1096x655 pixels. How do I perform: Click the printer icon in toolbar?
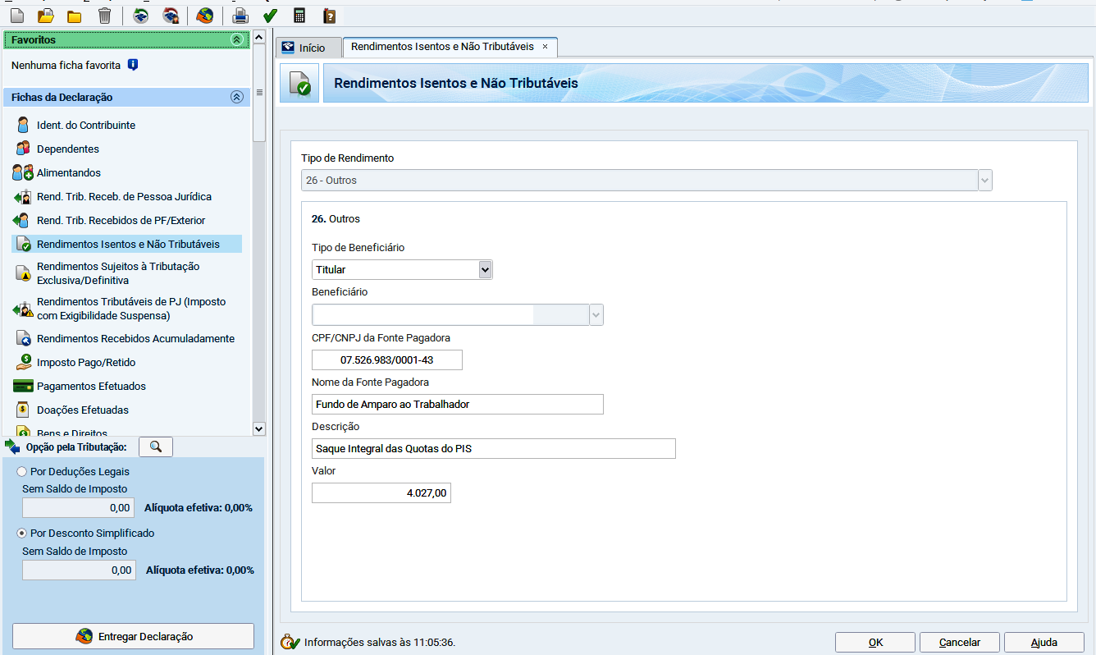240,16
